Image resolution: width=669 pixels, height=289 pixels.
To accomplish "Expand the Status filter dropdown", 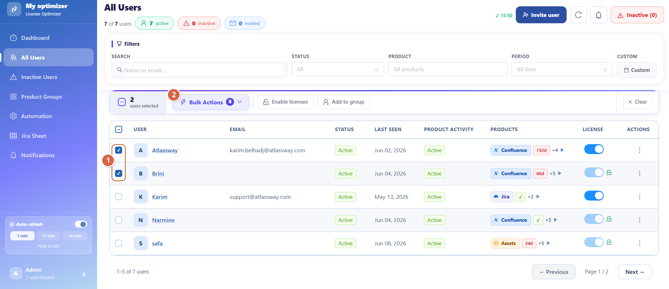I will [338, 69].
